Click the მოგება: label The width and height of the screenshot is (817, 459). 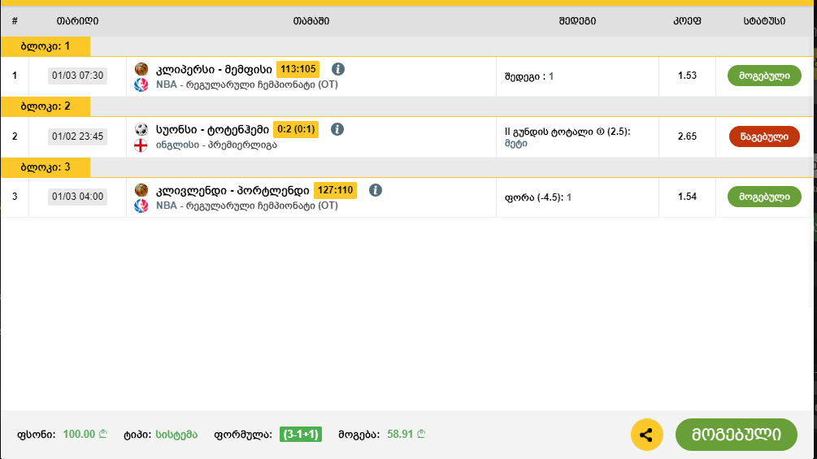pyautogui.click(x=359, y=435)
